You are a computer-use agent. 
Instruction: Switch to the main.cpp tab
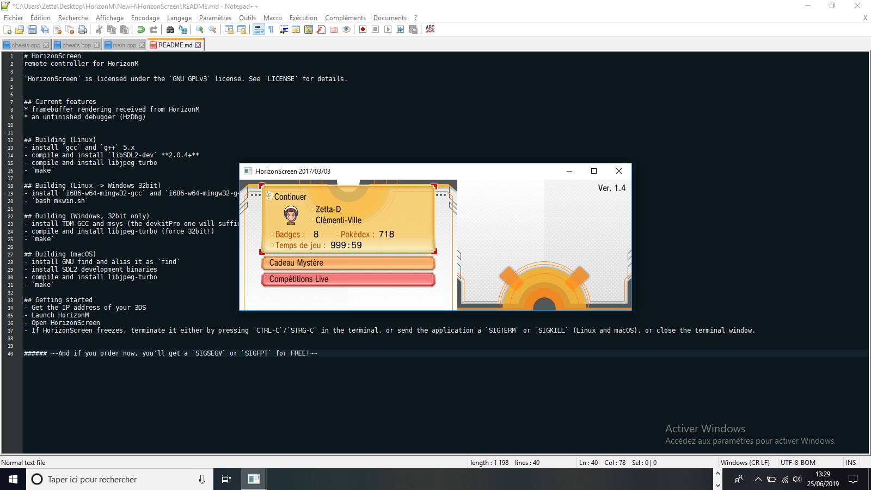125,45
